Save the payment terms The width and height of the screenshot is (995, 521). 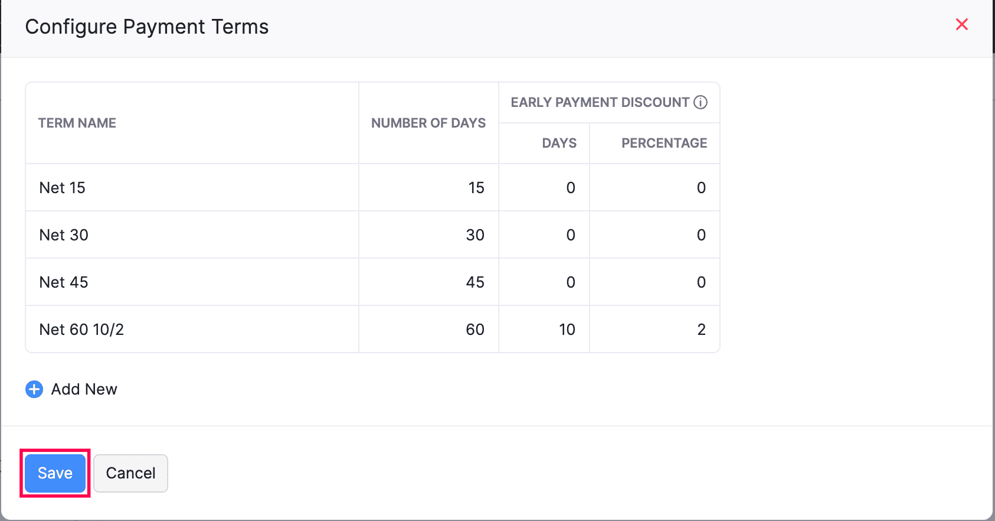point(55,473)
